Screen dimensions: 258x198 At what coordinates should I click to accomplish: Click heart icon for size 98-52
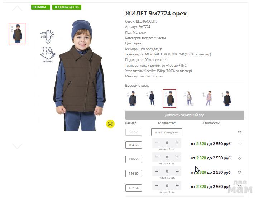239,133
